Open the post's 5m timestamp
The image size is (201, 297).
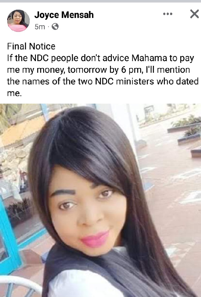pyautogui.click(x=40, y=27)
